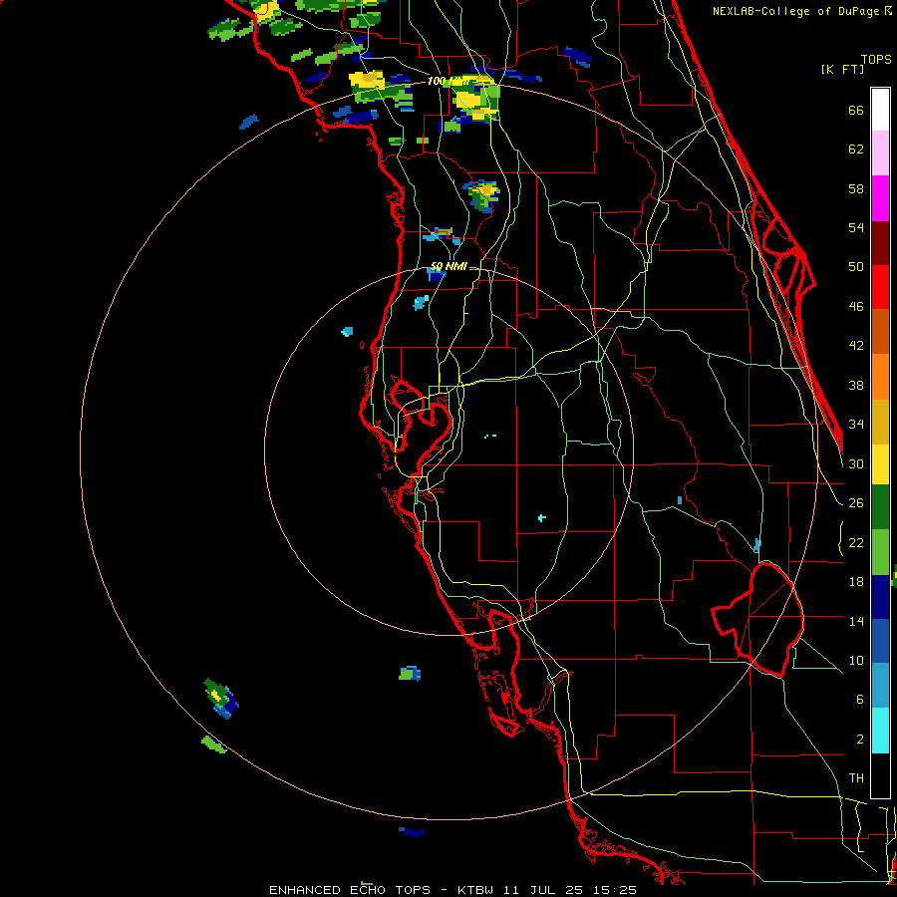This screenshot has height=897, width=897.
Task: Click the '50' legend value
Action: [856, 267]
